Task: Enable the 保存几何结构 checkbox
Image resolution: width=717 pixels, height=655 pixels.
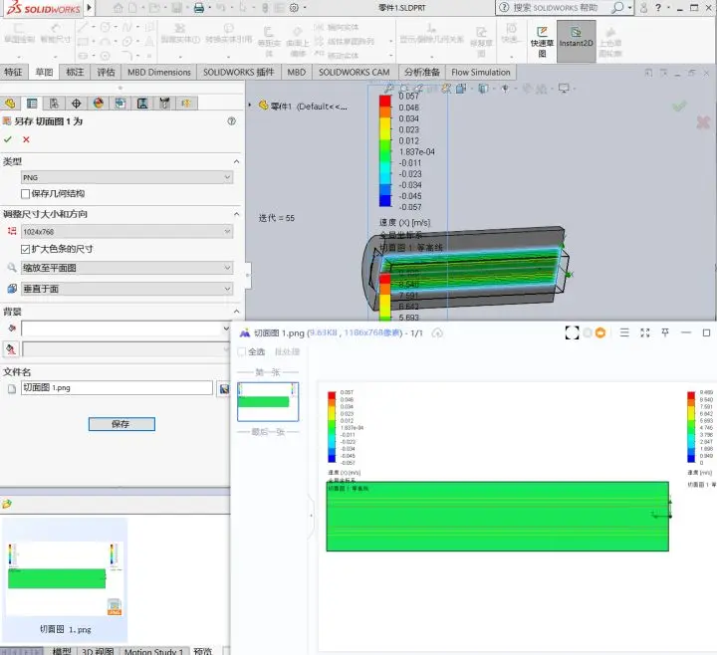Action: pyautogui.click(x=26, y=194)
